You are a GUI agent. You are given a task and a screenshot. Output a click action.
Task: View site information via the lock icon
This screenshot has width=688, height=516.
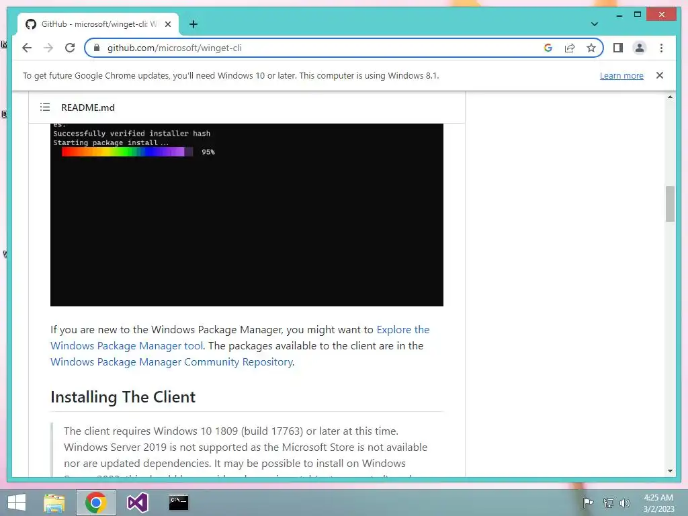click(97, 48)
